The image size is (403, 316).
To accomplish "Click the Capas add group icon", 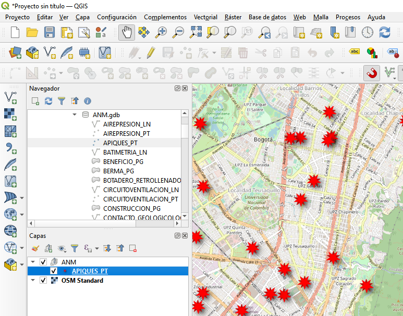I will click(48, 248).
